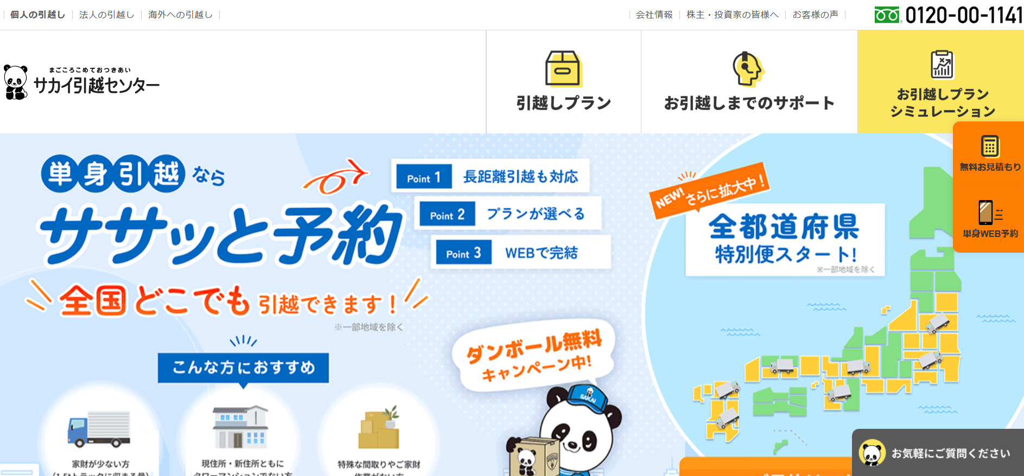The height and width of the screenshot is (476, 1024).
Task: Click the panda logo of Sakai Hikkoshi Center
Action: tap(15, 82)
